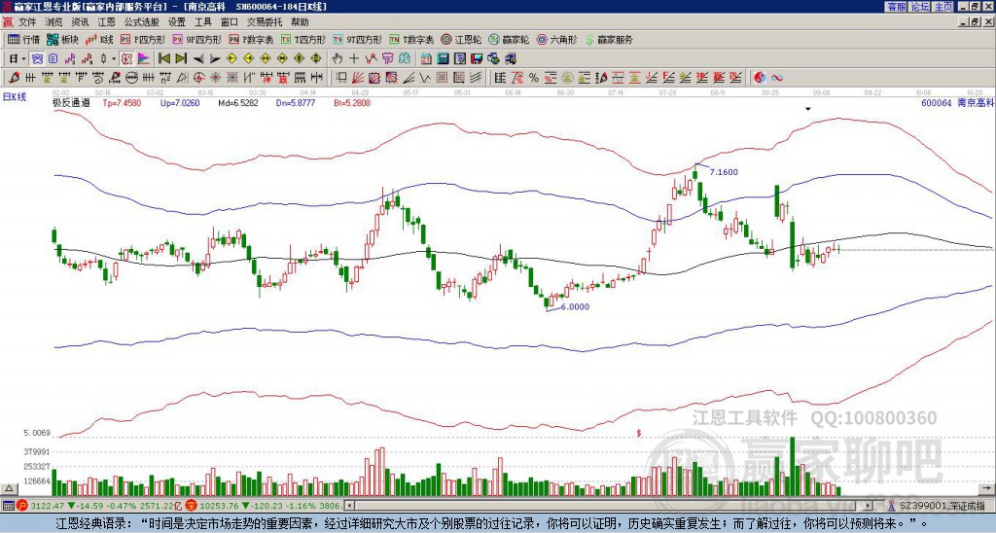Click the horizontal scrollbar right arrow

[x=868, y=506]
